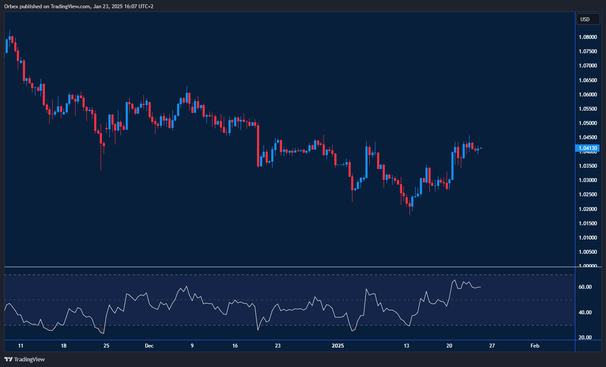Click the 1.08000 price scale value
Image resolution: width=606 pixels, height=367 pixels.
[588, 37]
